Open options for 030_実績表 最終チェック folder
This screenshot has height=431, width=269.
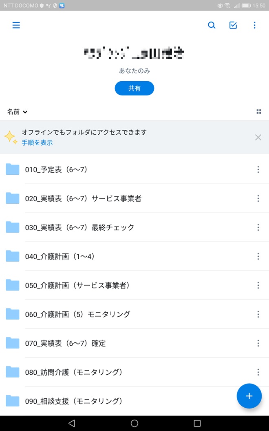(258, 227)
